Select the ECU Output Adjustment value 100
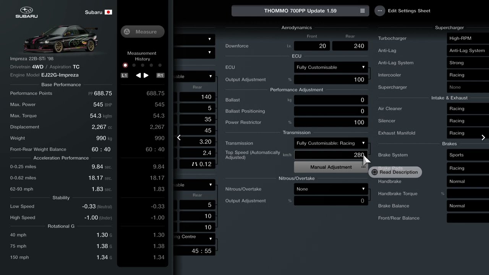This screenshot has width=489, height=275. pyautogui.click(x=331, y=79)
